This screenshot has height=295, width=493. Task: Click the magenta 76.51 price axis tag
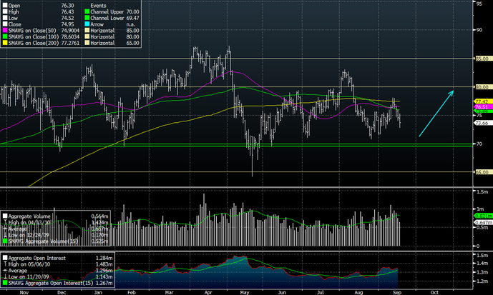click(482, 107)
